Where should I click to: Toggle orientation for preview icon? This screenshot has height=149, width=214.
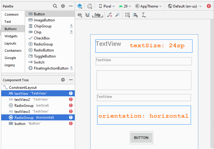click(x=90, y=6)
